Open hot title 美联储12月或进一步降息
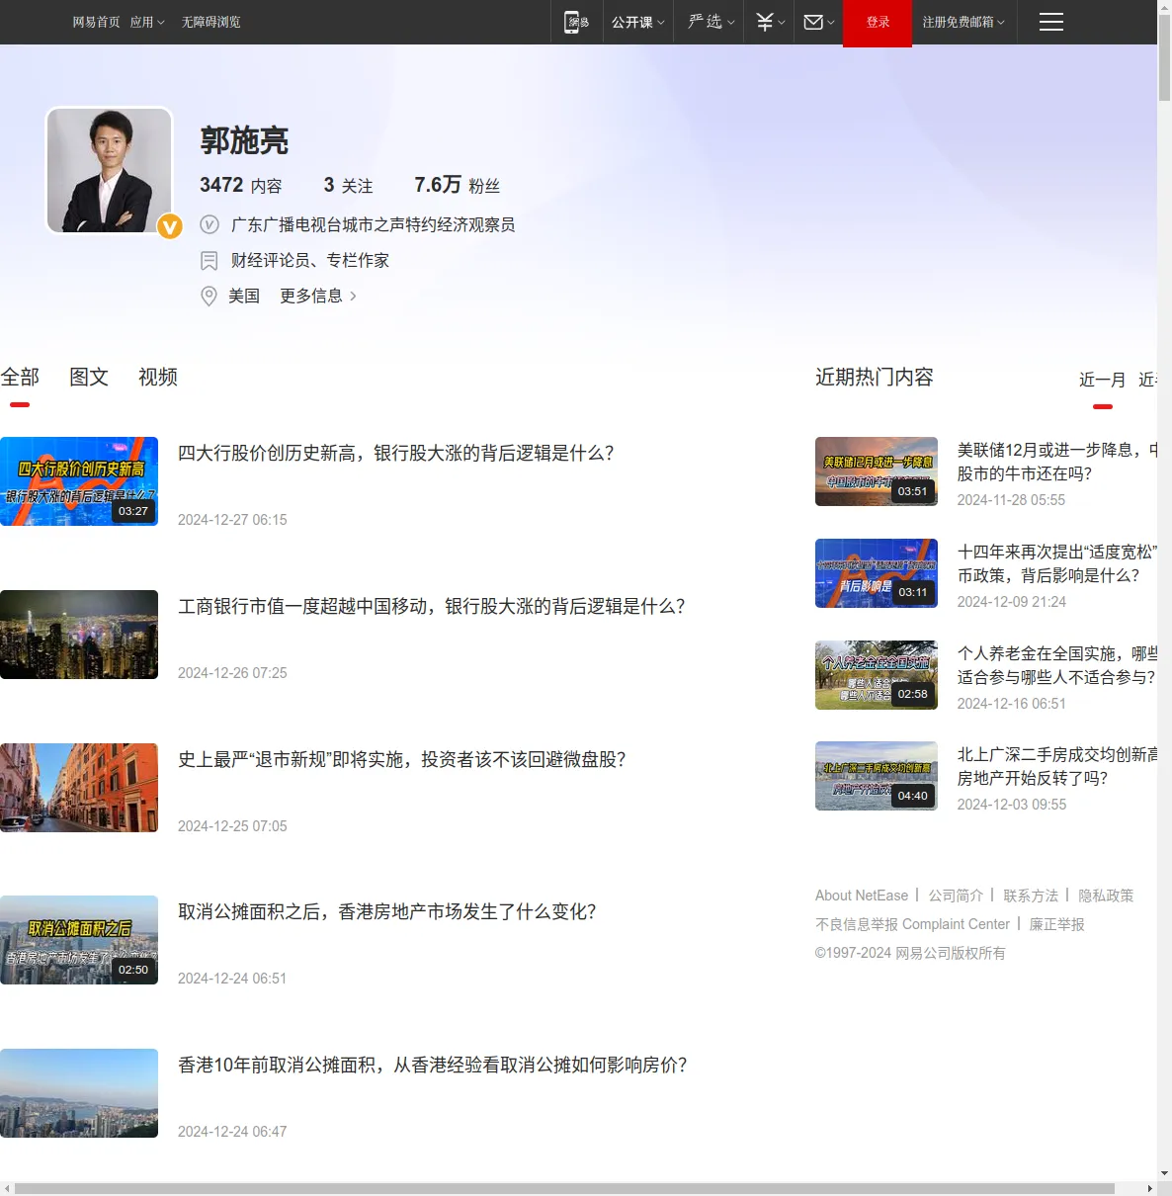This screenshot has height=1196, width=1172. (1057, 462)
